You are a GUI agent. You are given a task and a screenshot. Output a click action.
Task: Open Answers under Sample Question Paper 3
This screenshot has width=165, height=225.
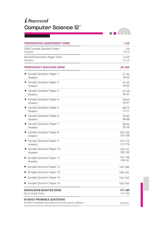pos(33,94)
